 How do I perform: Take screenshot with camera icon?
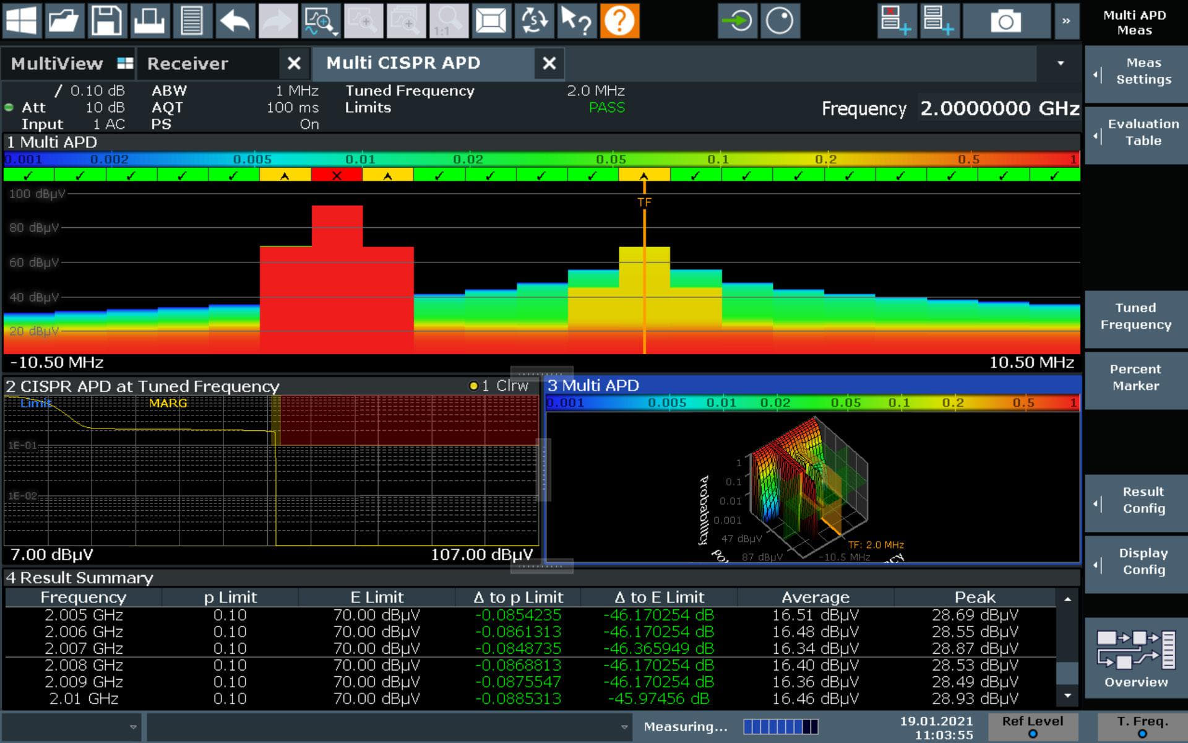1005,22
